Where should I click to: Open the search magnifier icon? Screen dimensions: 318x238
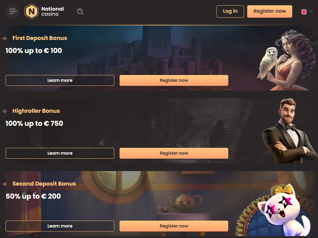point(80,11)
